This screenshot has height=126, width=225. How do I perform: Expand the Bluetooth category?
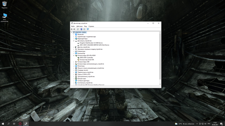[x=74, y=34]
